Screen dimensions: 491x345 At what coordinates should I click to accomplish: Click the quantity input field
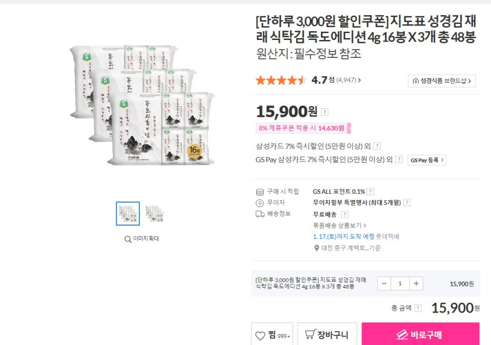pos(400,284)
